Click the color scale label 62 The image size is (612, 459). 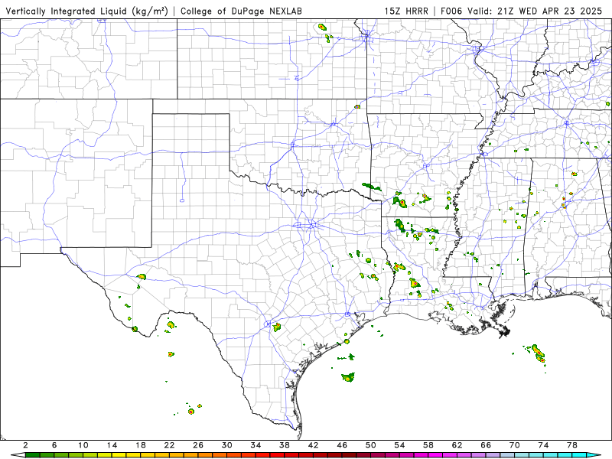(x=457, y=445)
